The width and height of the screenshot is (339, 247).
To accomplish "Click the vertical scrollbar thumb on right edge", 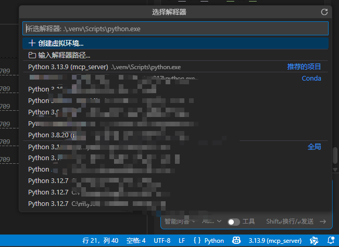I will click(335, 155).
